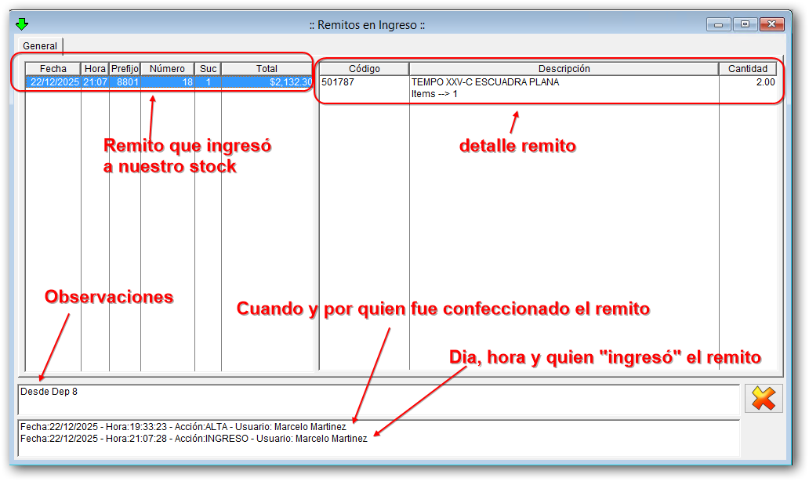Click the Código column header
Viewport: 809px width, 481px height.
pyautogui.click(x=364, y=69)
